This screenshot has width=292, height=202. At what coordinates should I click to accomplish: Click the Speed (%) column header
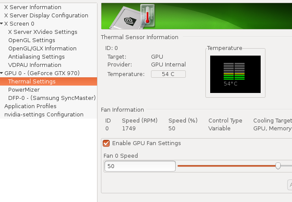pos(183,121)
